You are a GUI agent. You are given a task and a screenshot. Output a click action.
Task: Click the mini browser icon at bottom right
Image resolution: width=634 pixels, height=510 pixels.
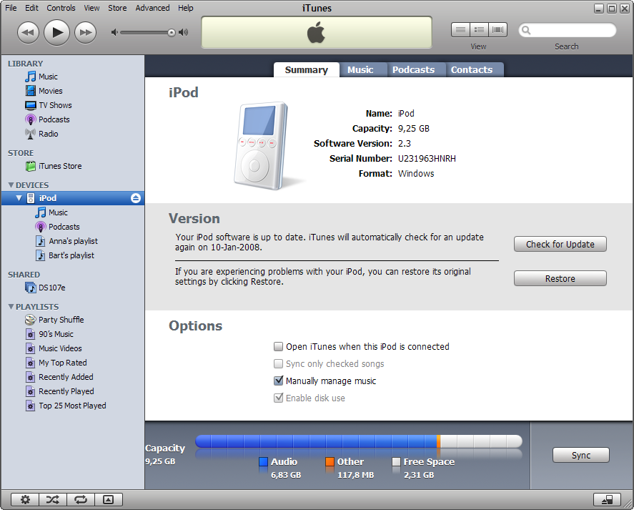point(608,499)
